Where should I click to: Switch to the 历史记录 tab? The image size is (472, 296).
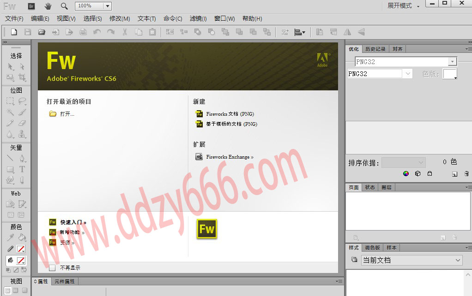[375, 49]
